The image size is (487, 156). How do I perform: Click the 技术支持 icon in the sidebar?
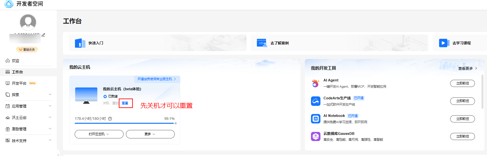[x=8, y=141]
